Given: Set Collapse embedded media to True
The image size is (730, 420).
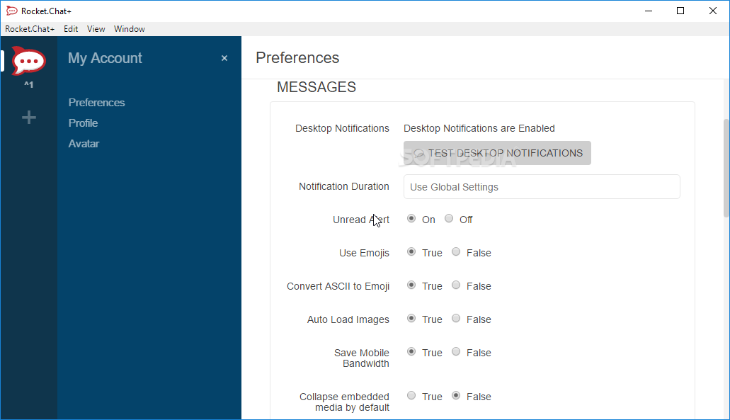Looking at the screenshot, I should [411, 396].
